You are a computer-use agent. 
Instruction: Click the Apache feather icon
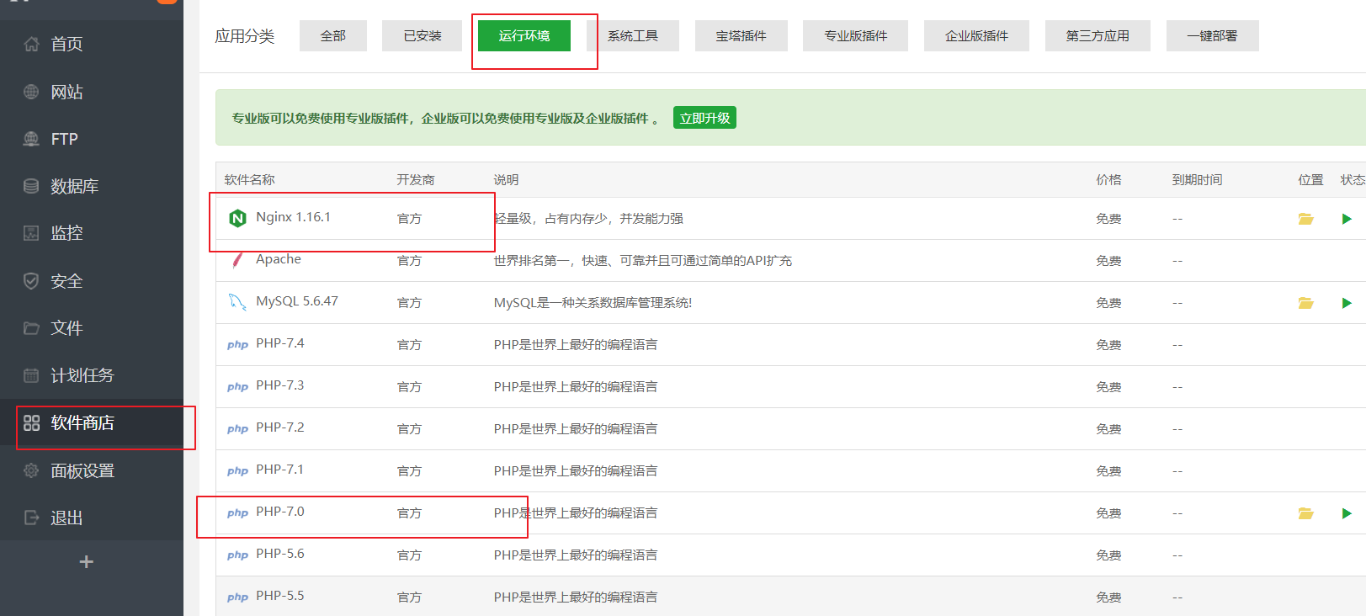pyautogui.click(x=237, y=259)
